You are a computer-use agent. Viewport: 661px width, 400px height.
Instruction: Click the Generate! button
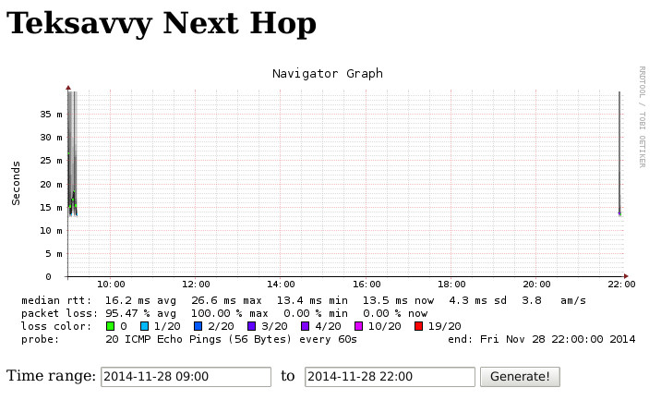(520, 376)
